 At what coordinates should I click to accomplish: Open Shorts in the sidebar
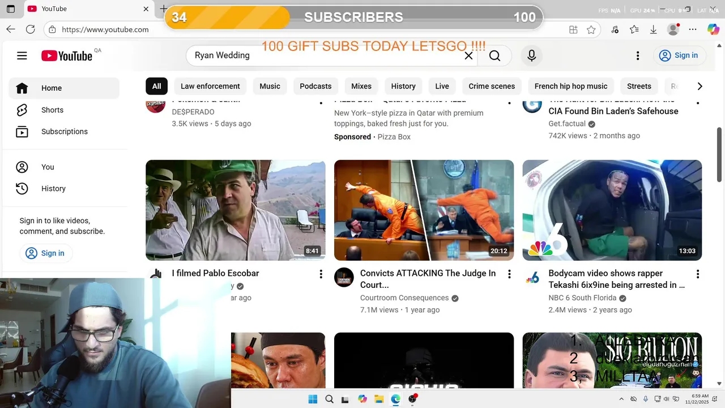pyautogui.click(x=64, y=110)
